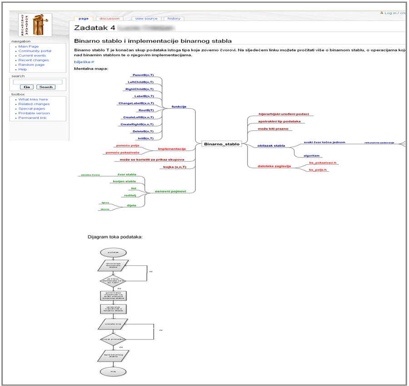Click the kraj flowchart oval
409x386 pixels.
[113, 371]
